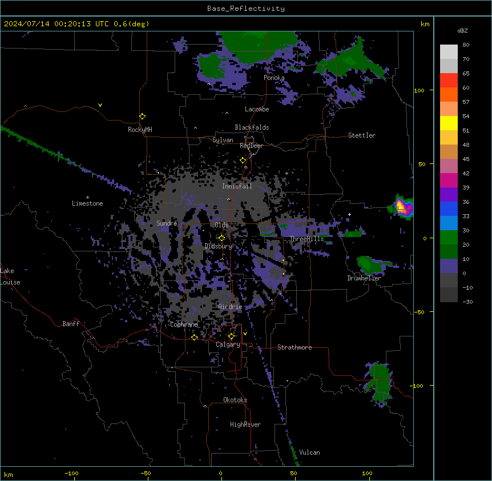
Task: Pick the yellow 51-54 dBZ legend swatch
Action: (x=449, y=123)
